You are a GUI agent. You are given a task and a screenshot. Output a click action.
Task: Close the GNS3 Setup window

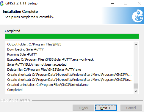139,3
